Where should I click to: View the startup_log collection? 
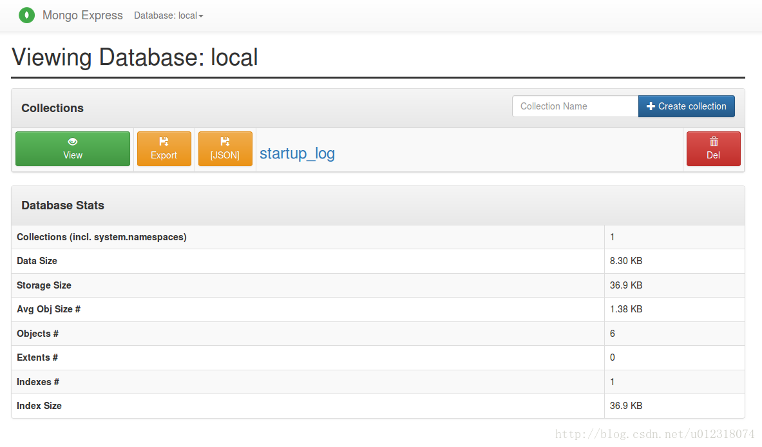73,149
